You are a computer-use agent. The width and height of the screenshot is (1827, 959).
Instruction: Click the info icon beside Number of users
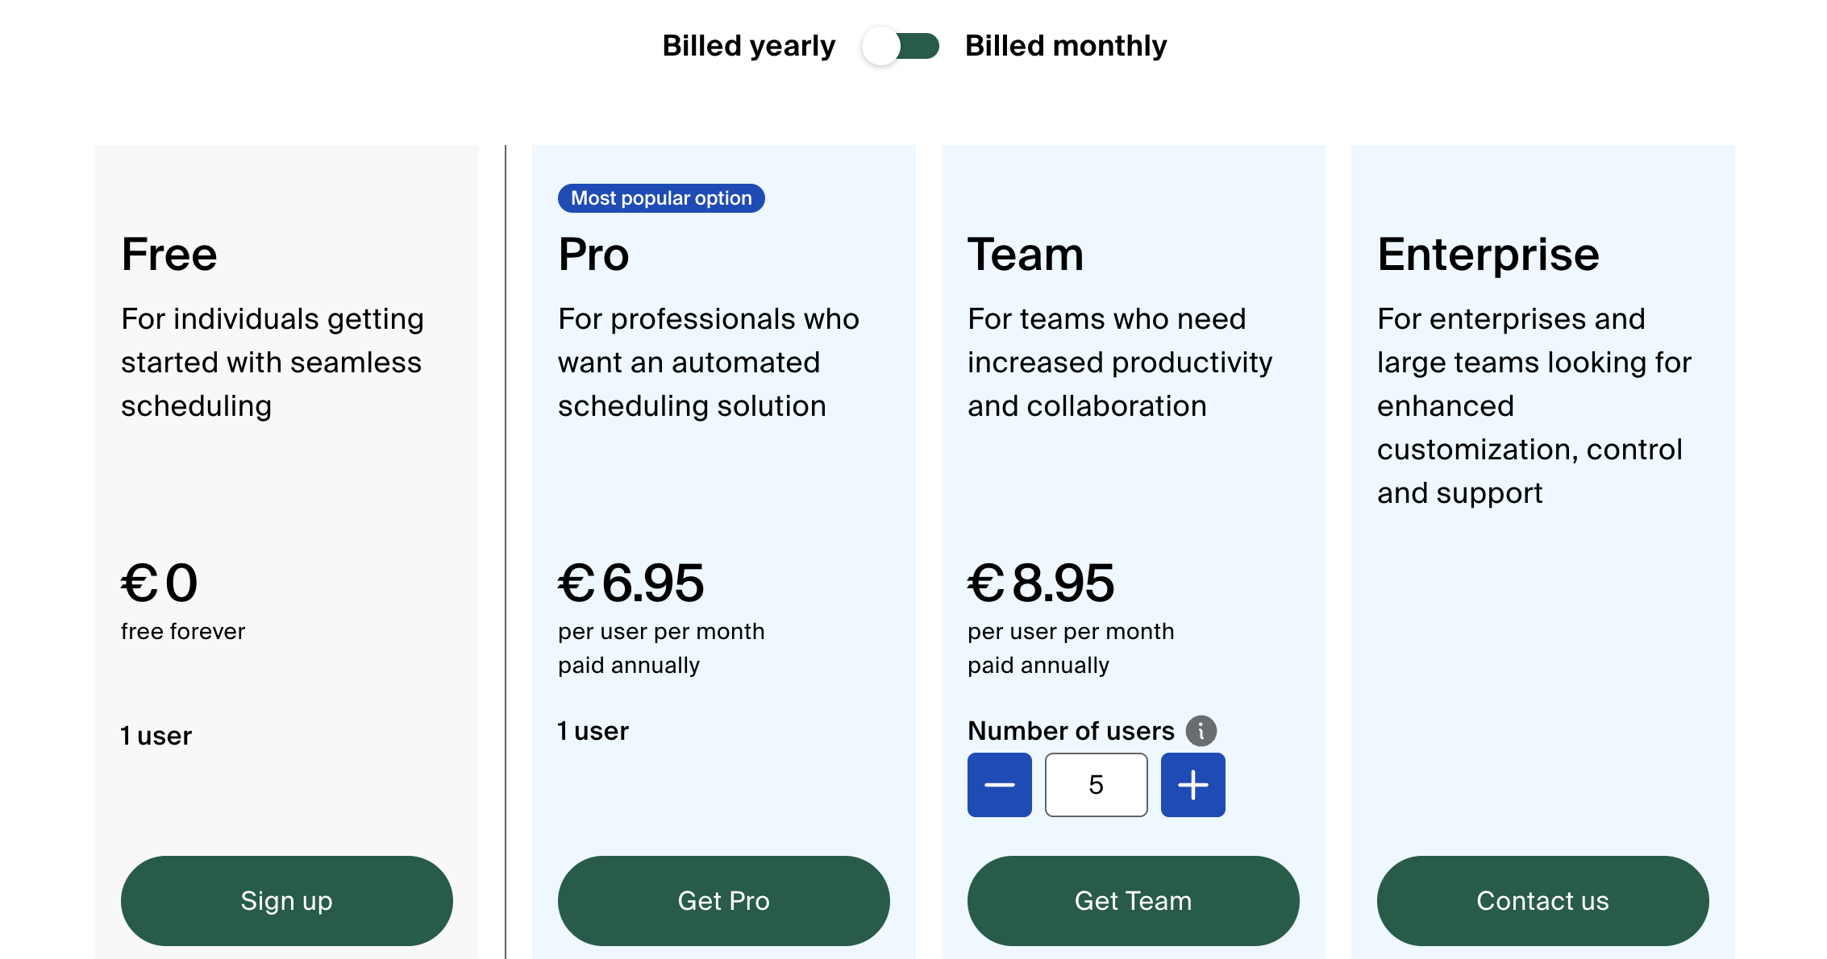1202,731
